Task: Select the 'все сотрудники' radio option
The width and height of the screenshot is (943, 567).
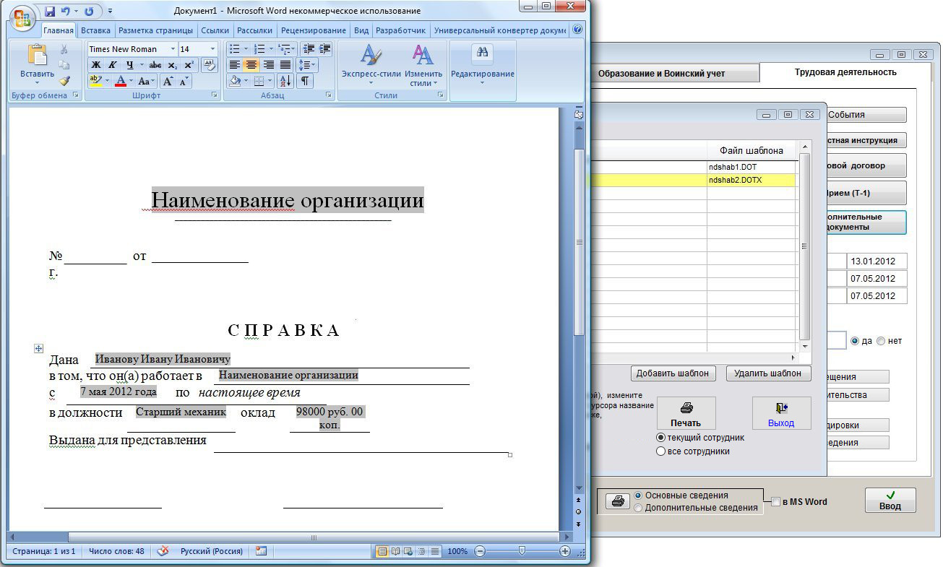Action: tap(660, 451)
